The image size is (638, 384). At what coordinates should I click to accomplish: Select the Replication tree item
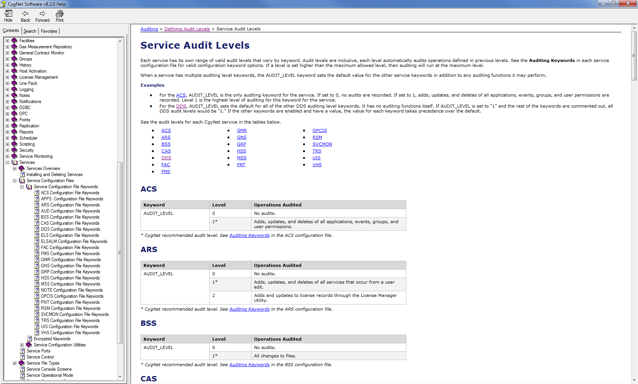tap(29, 126)
